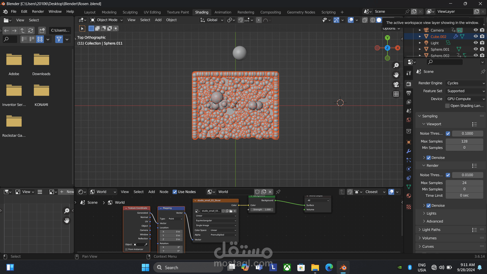Click the Windows taskbar Search box
Image resolution: width=487 pixels, height=274 pixels.
188,267
